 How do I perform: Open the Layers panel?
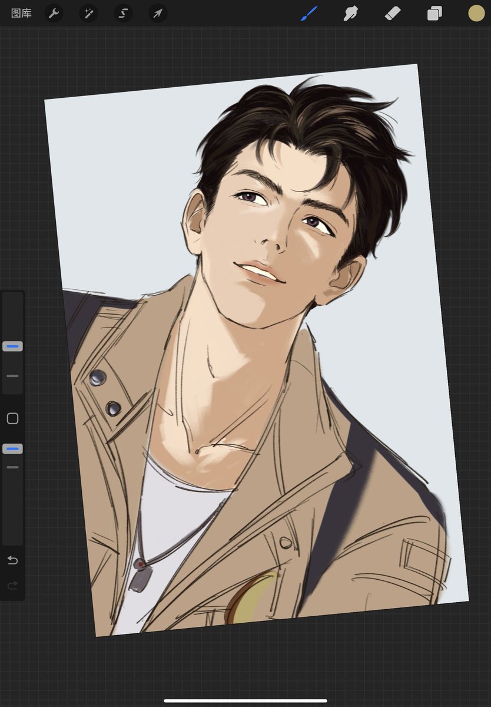tap(434, 13)
